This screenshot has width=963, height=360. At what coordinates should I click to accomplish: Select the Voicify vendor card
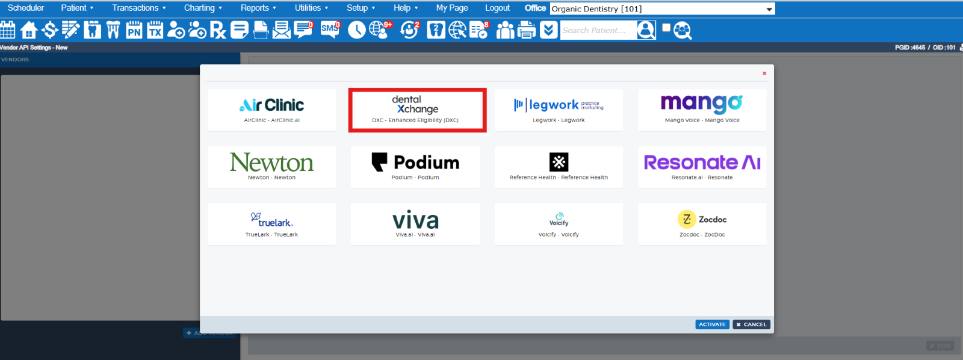tap(559, 224)
